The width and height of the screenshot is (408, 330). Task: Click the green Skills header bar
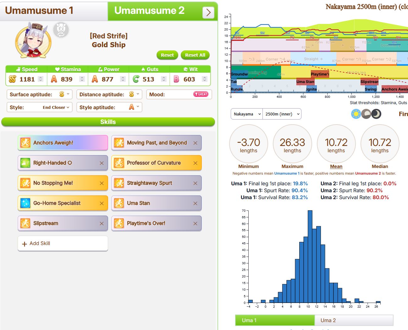pyautogui.click(x=108, y=122)
